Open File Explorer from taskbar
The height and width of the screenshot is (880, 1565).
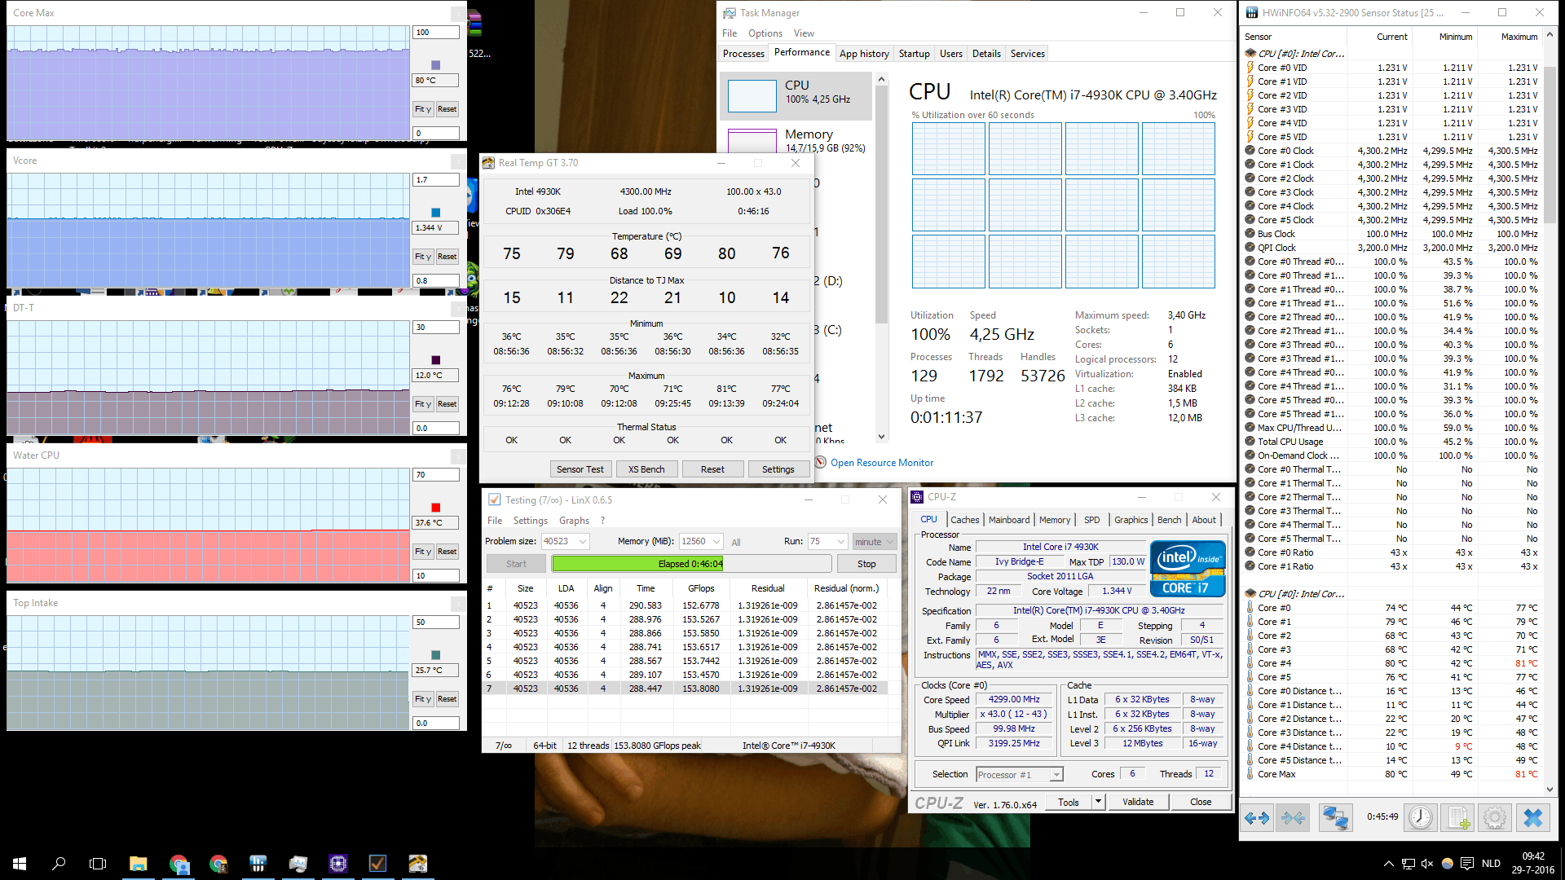pos(138,864)
